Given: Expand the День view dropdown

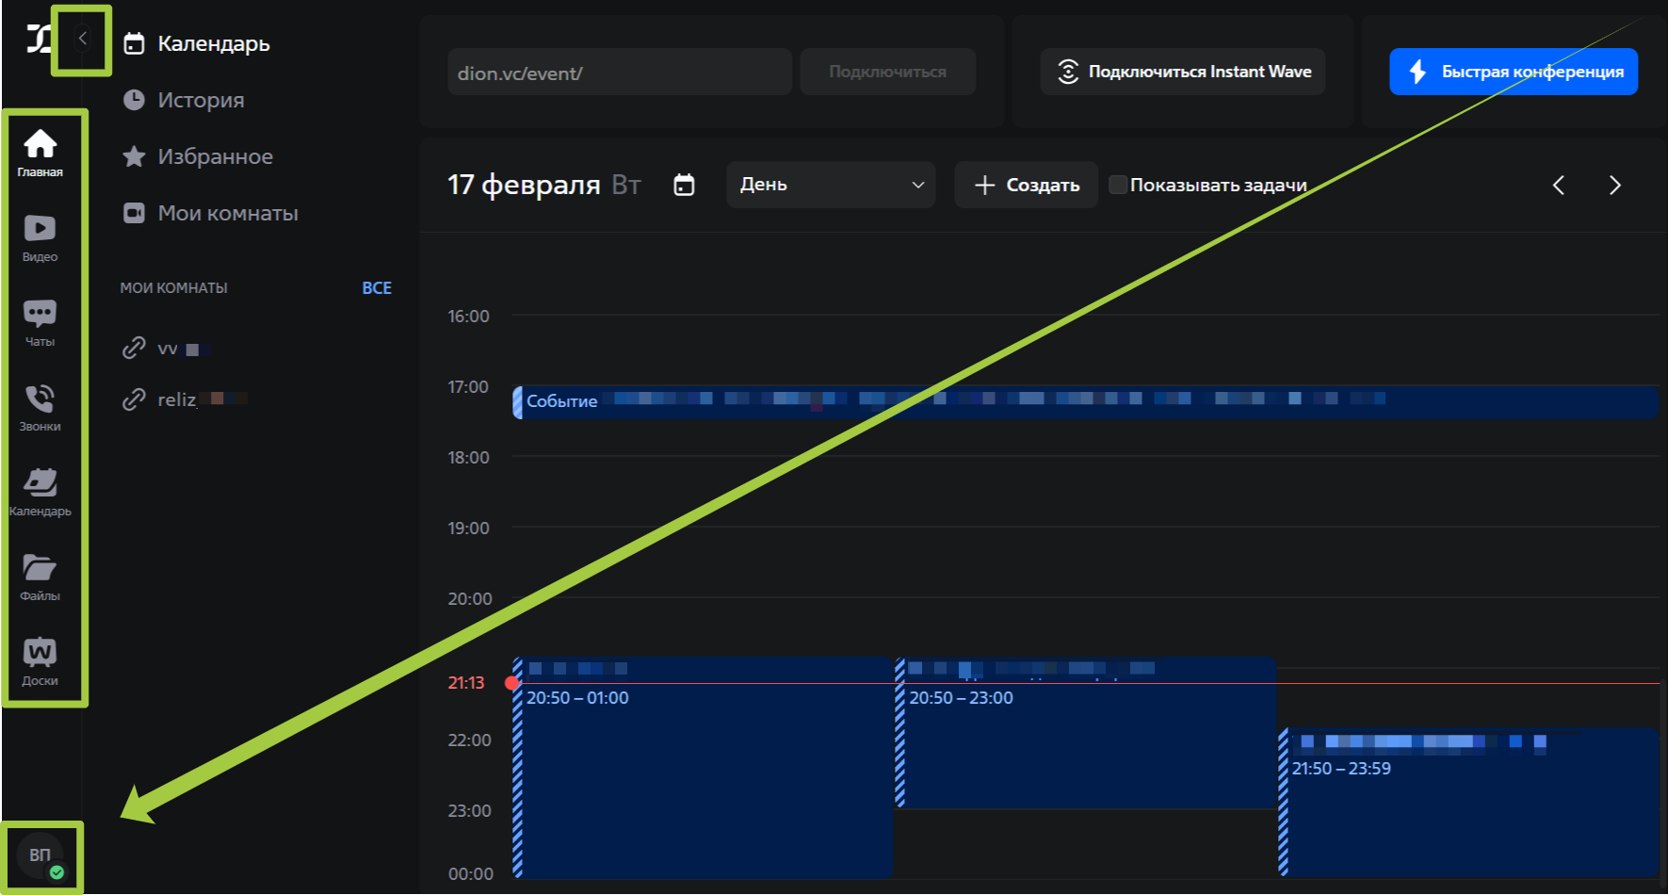Looking at the screenshot, I should (x=830, y=185).
